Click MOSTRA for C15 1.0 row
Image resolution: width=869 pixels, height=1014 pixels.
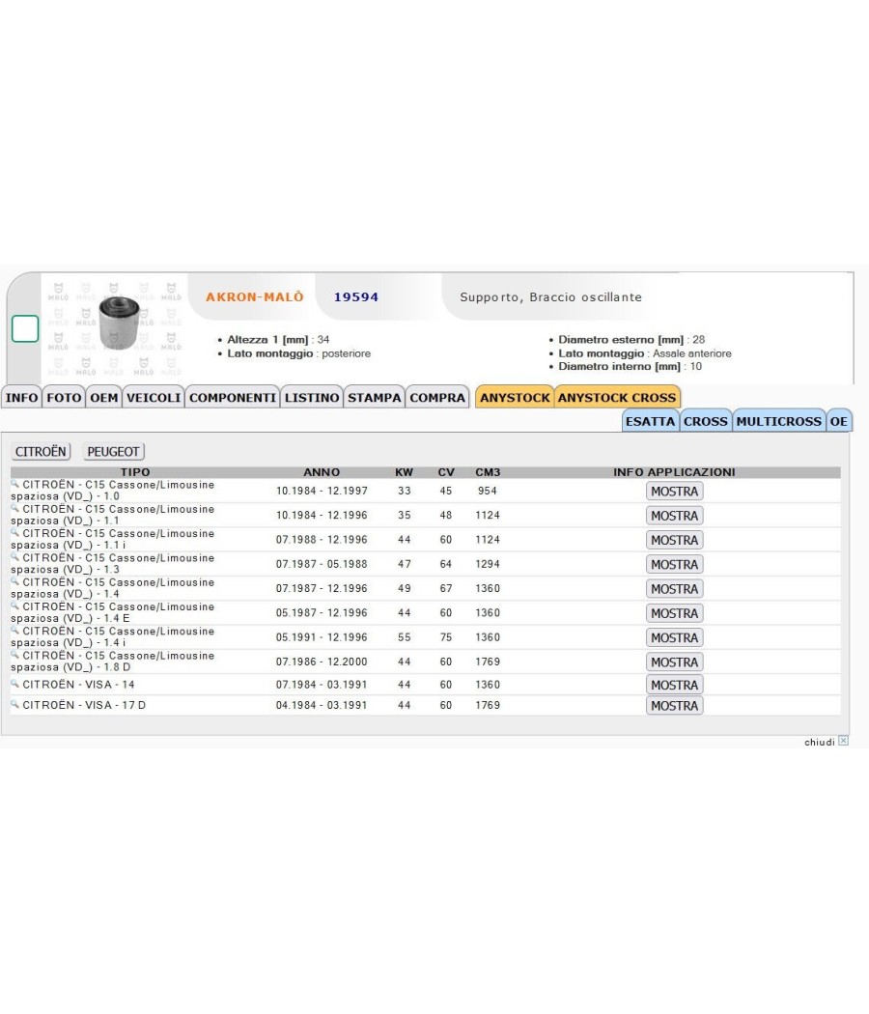click(x=674, y=491)
